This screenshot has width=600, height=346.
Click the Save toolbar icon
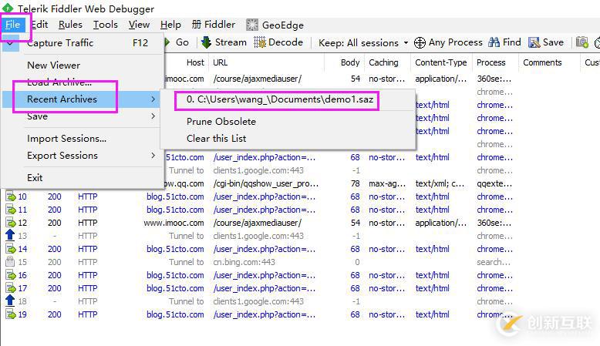pyautogui.click(x=534, y=42)
